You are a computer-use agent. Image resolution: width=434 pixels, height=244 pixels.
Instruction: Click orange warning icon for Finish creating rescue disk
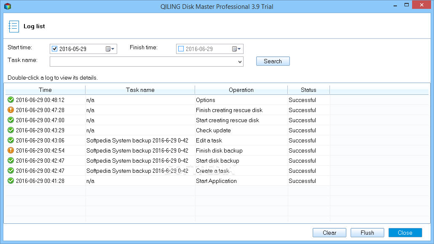click(x=11, y=110)
